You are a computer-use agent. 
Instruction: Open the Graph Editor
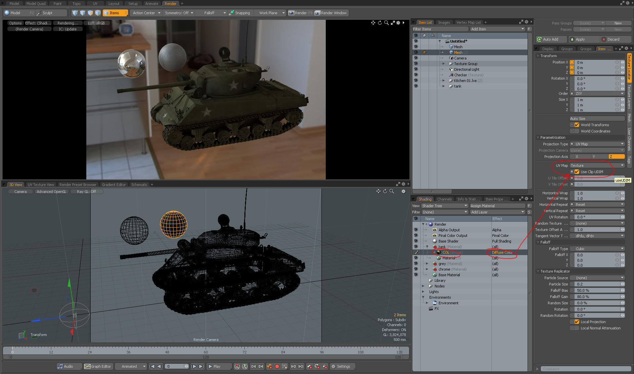[98, 366]
